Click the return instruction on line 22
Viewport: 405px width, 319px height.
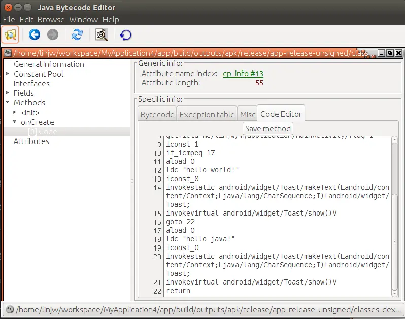coord(178,291)
